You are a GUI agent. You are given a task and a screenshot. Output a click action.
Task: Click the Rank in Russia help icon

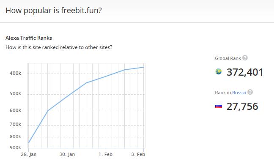[250, 92]
